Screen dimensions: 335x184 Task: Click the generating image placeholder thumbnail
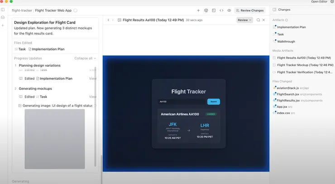pos(55,139)
